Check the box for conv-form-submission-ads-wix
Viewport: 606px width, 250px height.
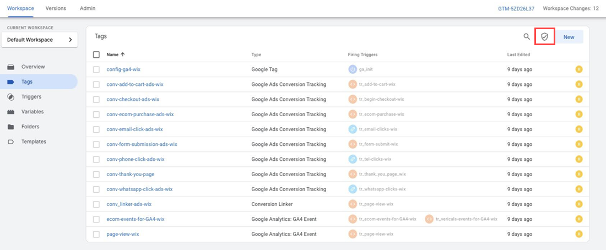(96, 144)
